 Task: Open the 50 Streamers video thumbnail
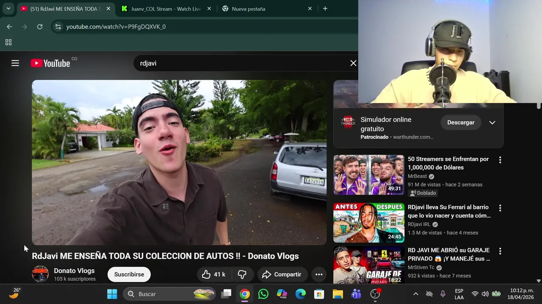click(369, 175)
